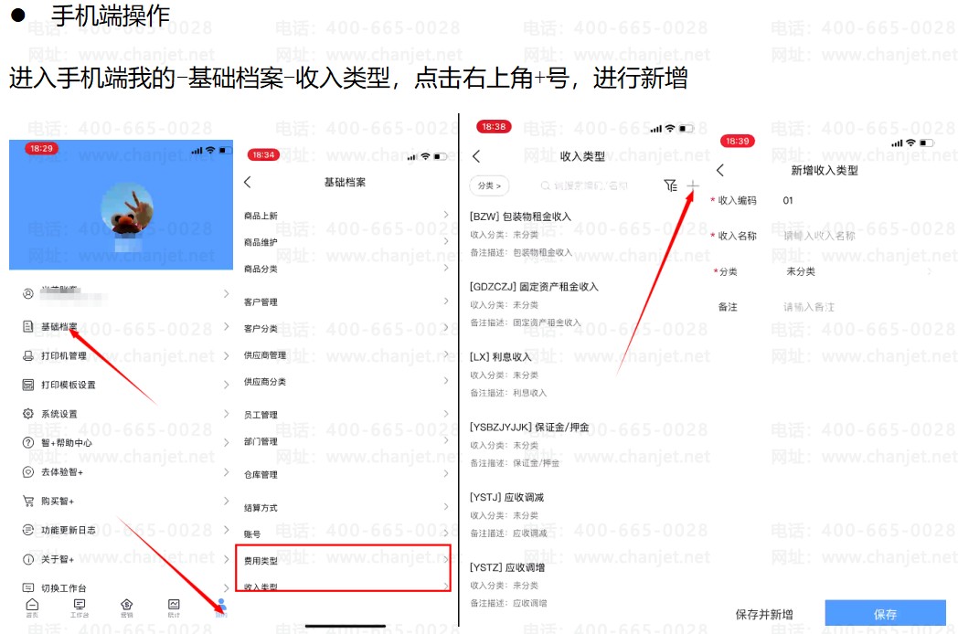Click the 基础档案 document icon
The width and height of the screenshot is (958, 634).
point(28,326)
